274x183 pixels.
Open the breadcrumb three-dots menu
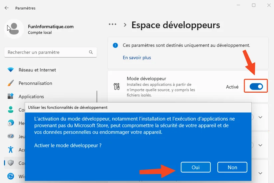pos(113,24)
